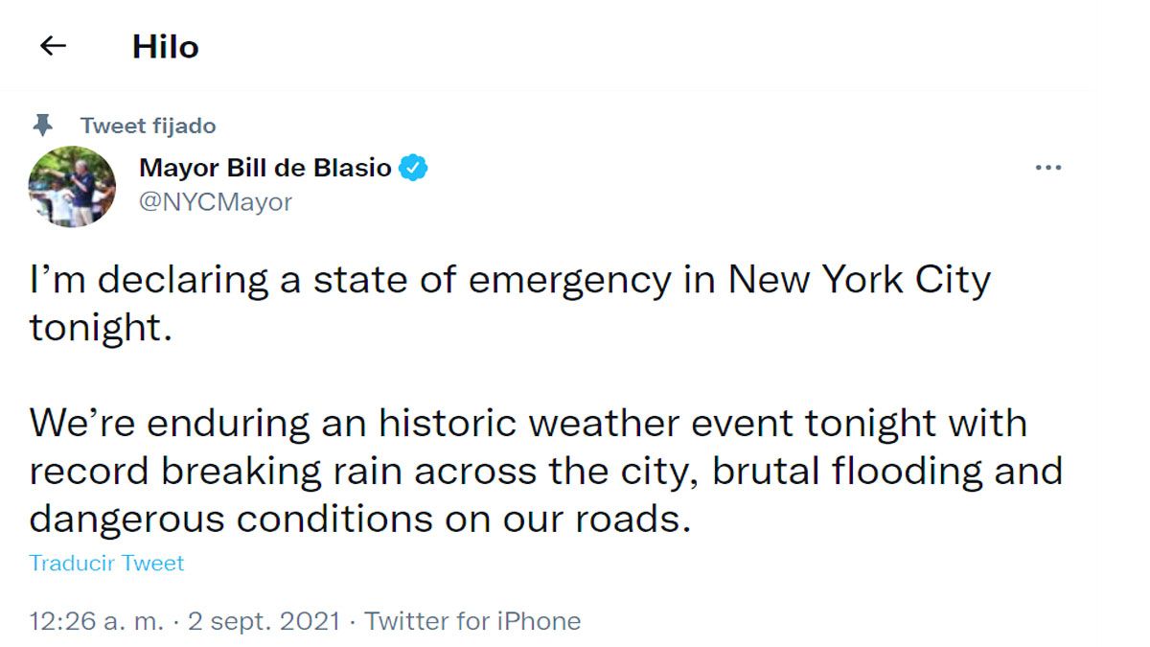1150x647 pixels.
Task: Click "Traducir Tweet" to translate
Action: point(106,563)
